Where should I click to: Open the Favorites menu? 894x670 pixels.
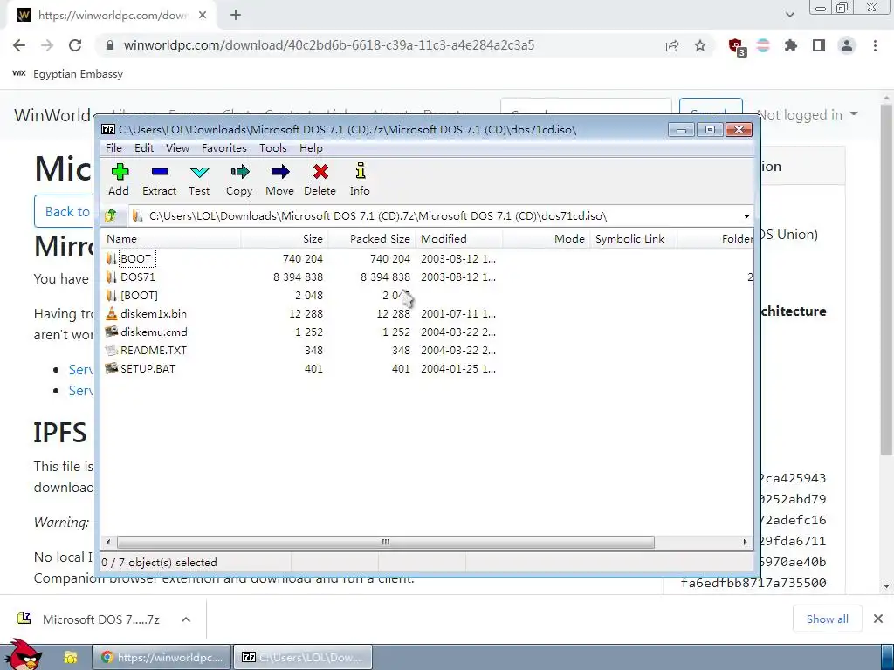pyautogui.click(x=224, y=148)
